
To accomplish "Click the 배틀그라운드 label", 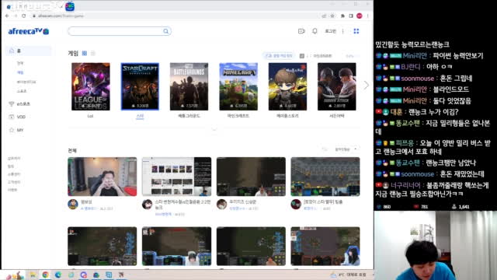I will (x=189, y=116).
